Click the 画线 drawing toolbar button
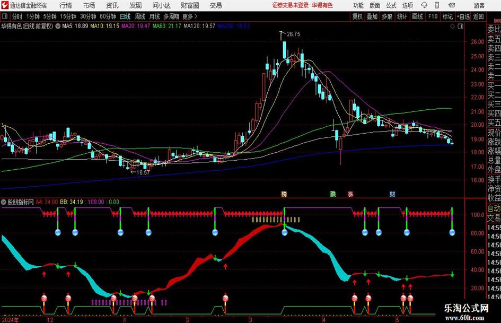The image size is (501, 323). [x=417, y=16]
